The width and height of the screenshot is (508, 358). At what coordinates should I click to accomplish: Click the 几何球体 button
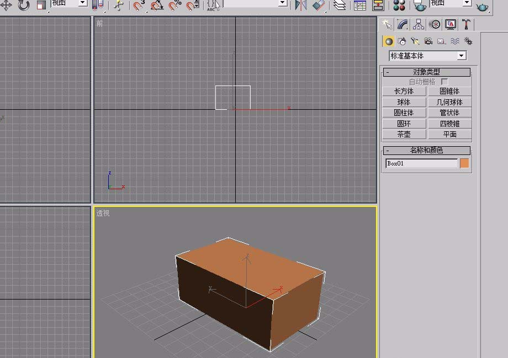449,102
